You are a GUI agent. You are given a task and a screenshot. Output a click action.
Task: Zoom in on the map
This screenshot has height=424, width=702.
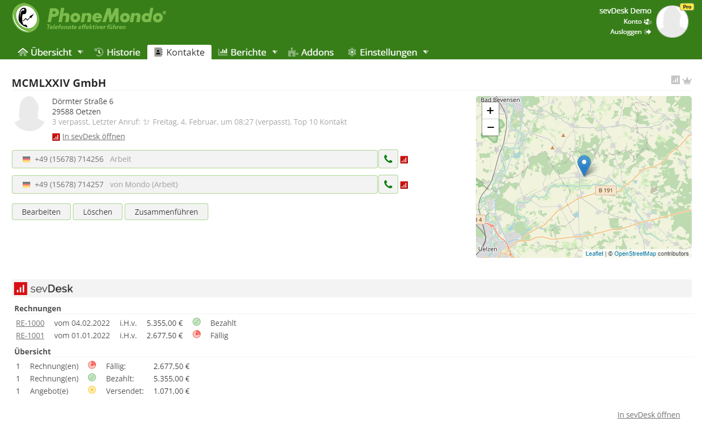click(490, 111)
